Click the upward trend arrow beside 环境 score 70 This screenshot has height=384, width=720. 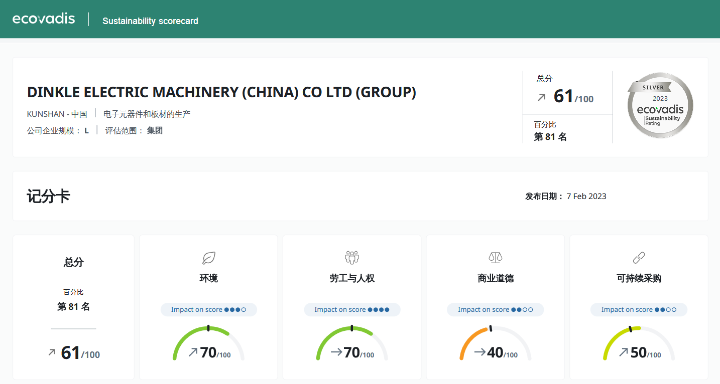(193, 352)
